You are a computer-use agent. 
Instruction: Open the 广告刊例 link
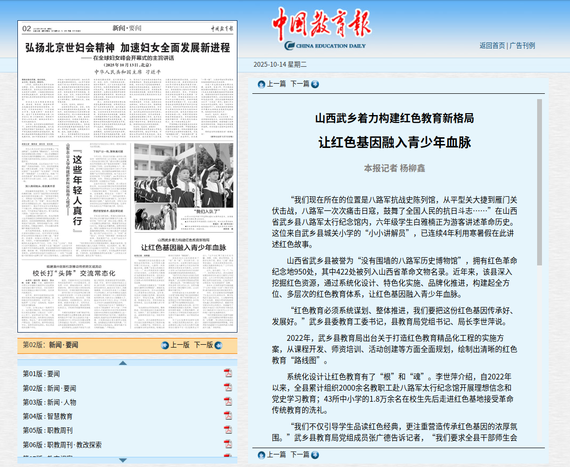pyautogui.click(x=522, y=45)
